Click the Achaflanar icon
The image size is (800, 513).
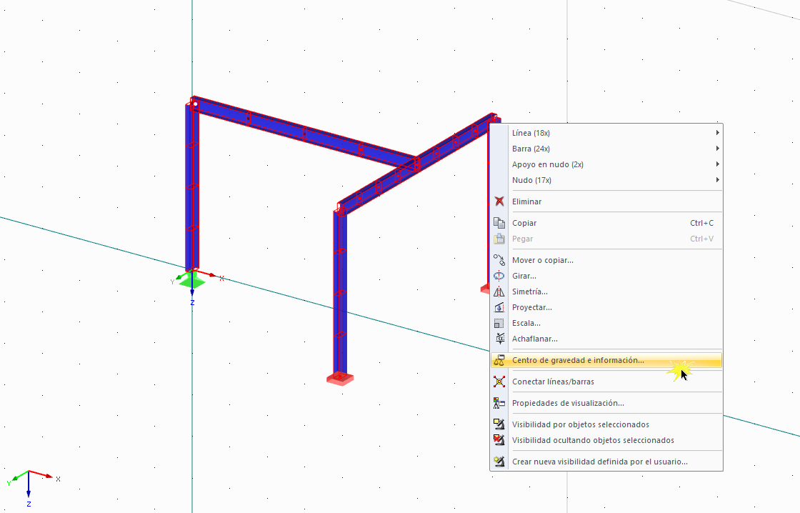499,339
